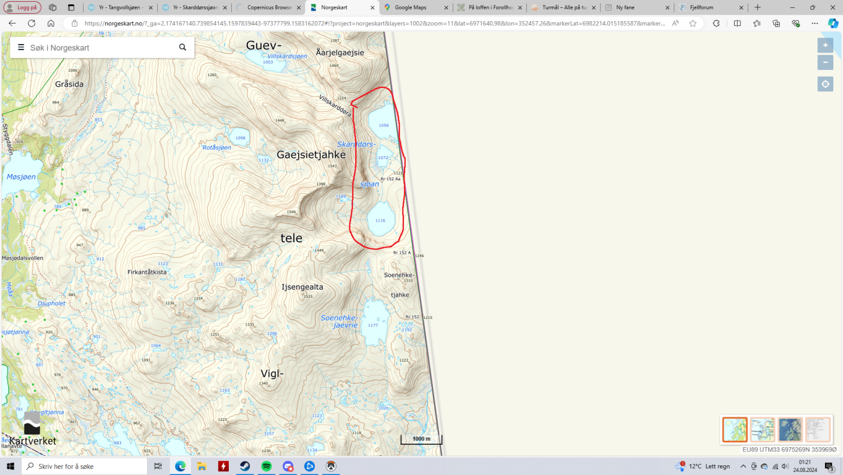Go to the Fjellforum tab
The image size is (843, 475).
(x=706, y=7)
